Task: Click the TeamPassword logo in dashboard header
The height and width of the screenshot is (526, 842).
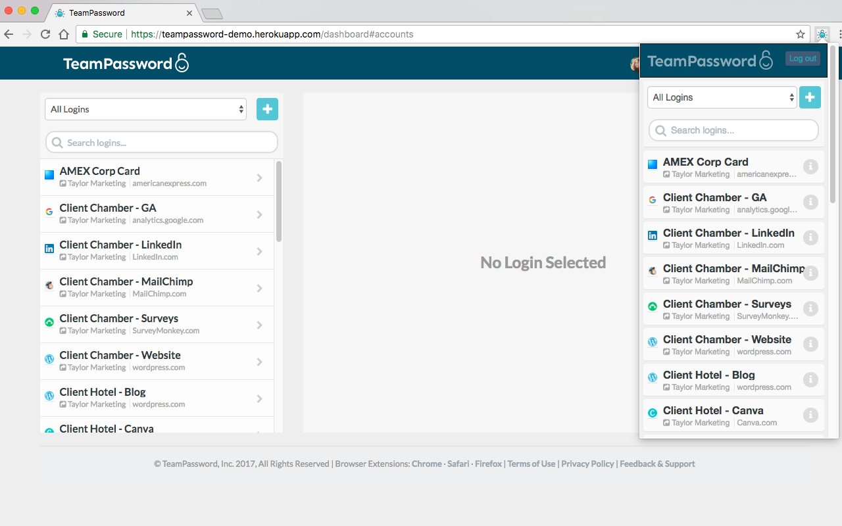Action: [126, 63]
